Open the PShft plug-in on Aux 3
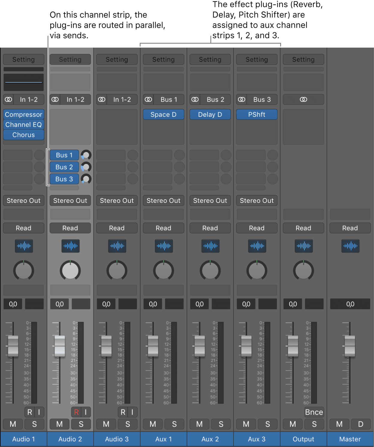 tap(257, 114)
